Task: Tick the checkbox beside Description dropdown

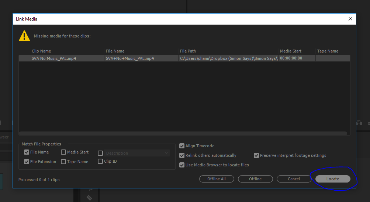Action: (x=100, y=153)
